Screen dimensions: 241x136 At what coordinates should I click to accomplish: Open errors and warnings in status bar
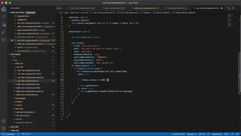[26, 134]
